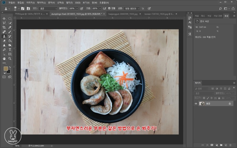Select the Move tool in the toolbox

pos(4,19)
